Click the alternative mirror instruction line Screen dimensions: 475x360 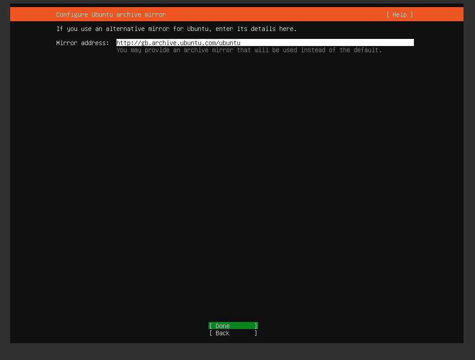[176, 29]
